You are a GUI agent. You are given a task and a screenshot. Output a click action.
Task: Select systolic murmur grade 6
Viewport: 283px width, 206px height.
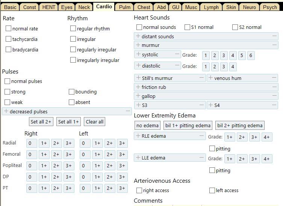pos(251,56)
